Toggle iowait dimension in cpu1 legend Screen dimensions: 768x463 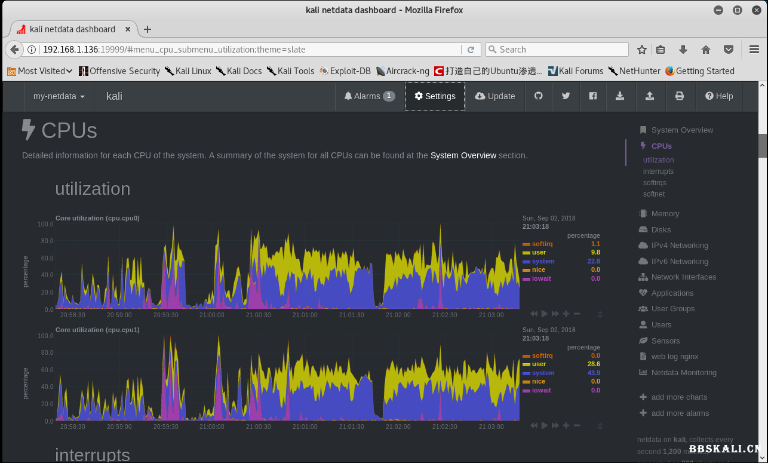[x=541, y=390]
